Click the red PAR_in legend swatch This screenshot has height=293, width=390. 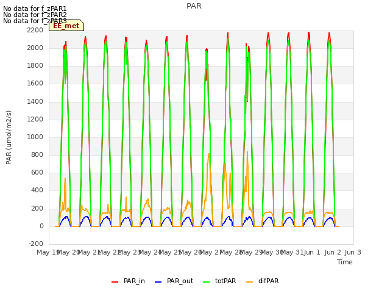(115, 282)
